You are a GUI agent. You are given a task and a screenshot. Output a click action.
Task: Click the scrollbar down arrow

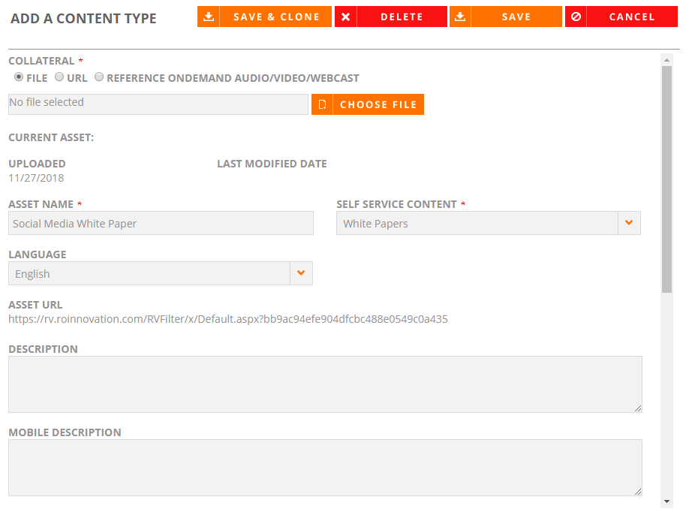pyautogui.click(x=666, y=501)
